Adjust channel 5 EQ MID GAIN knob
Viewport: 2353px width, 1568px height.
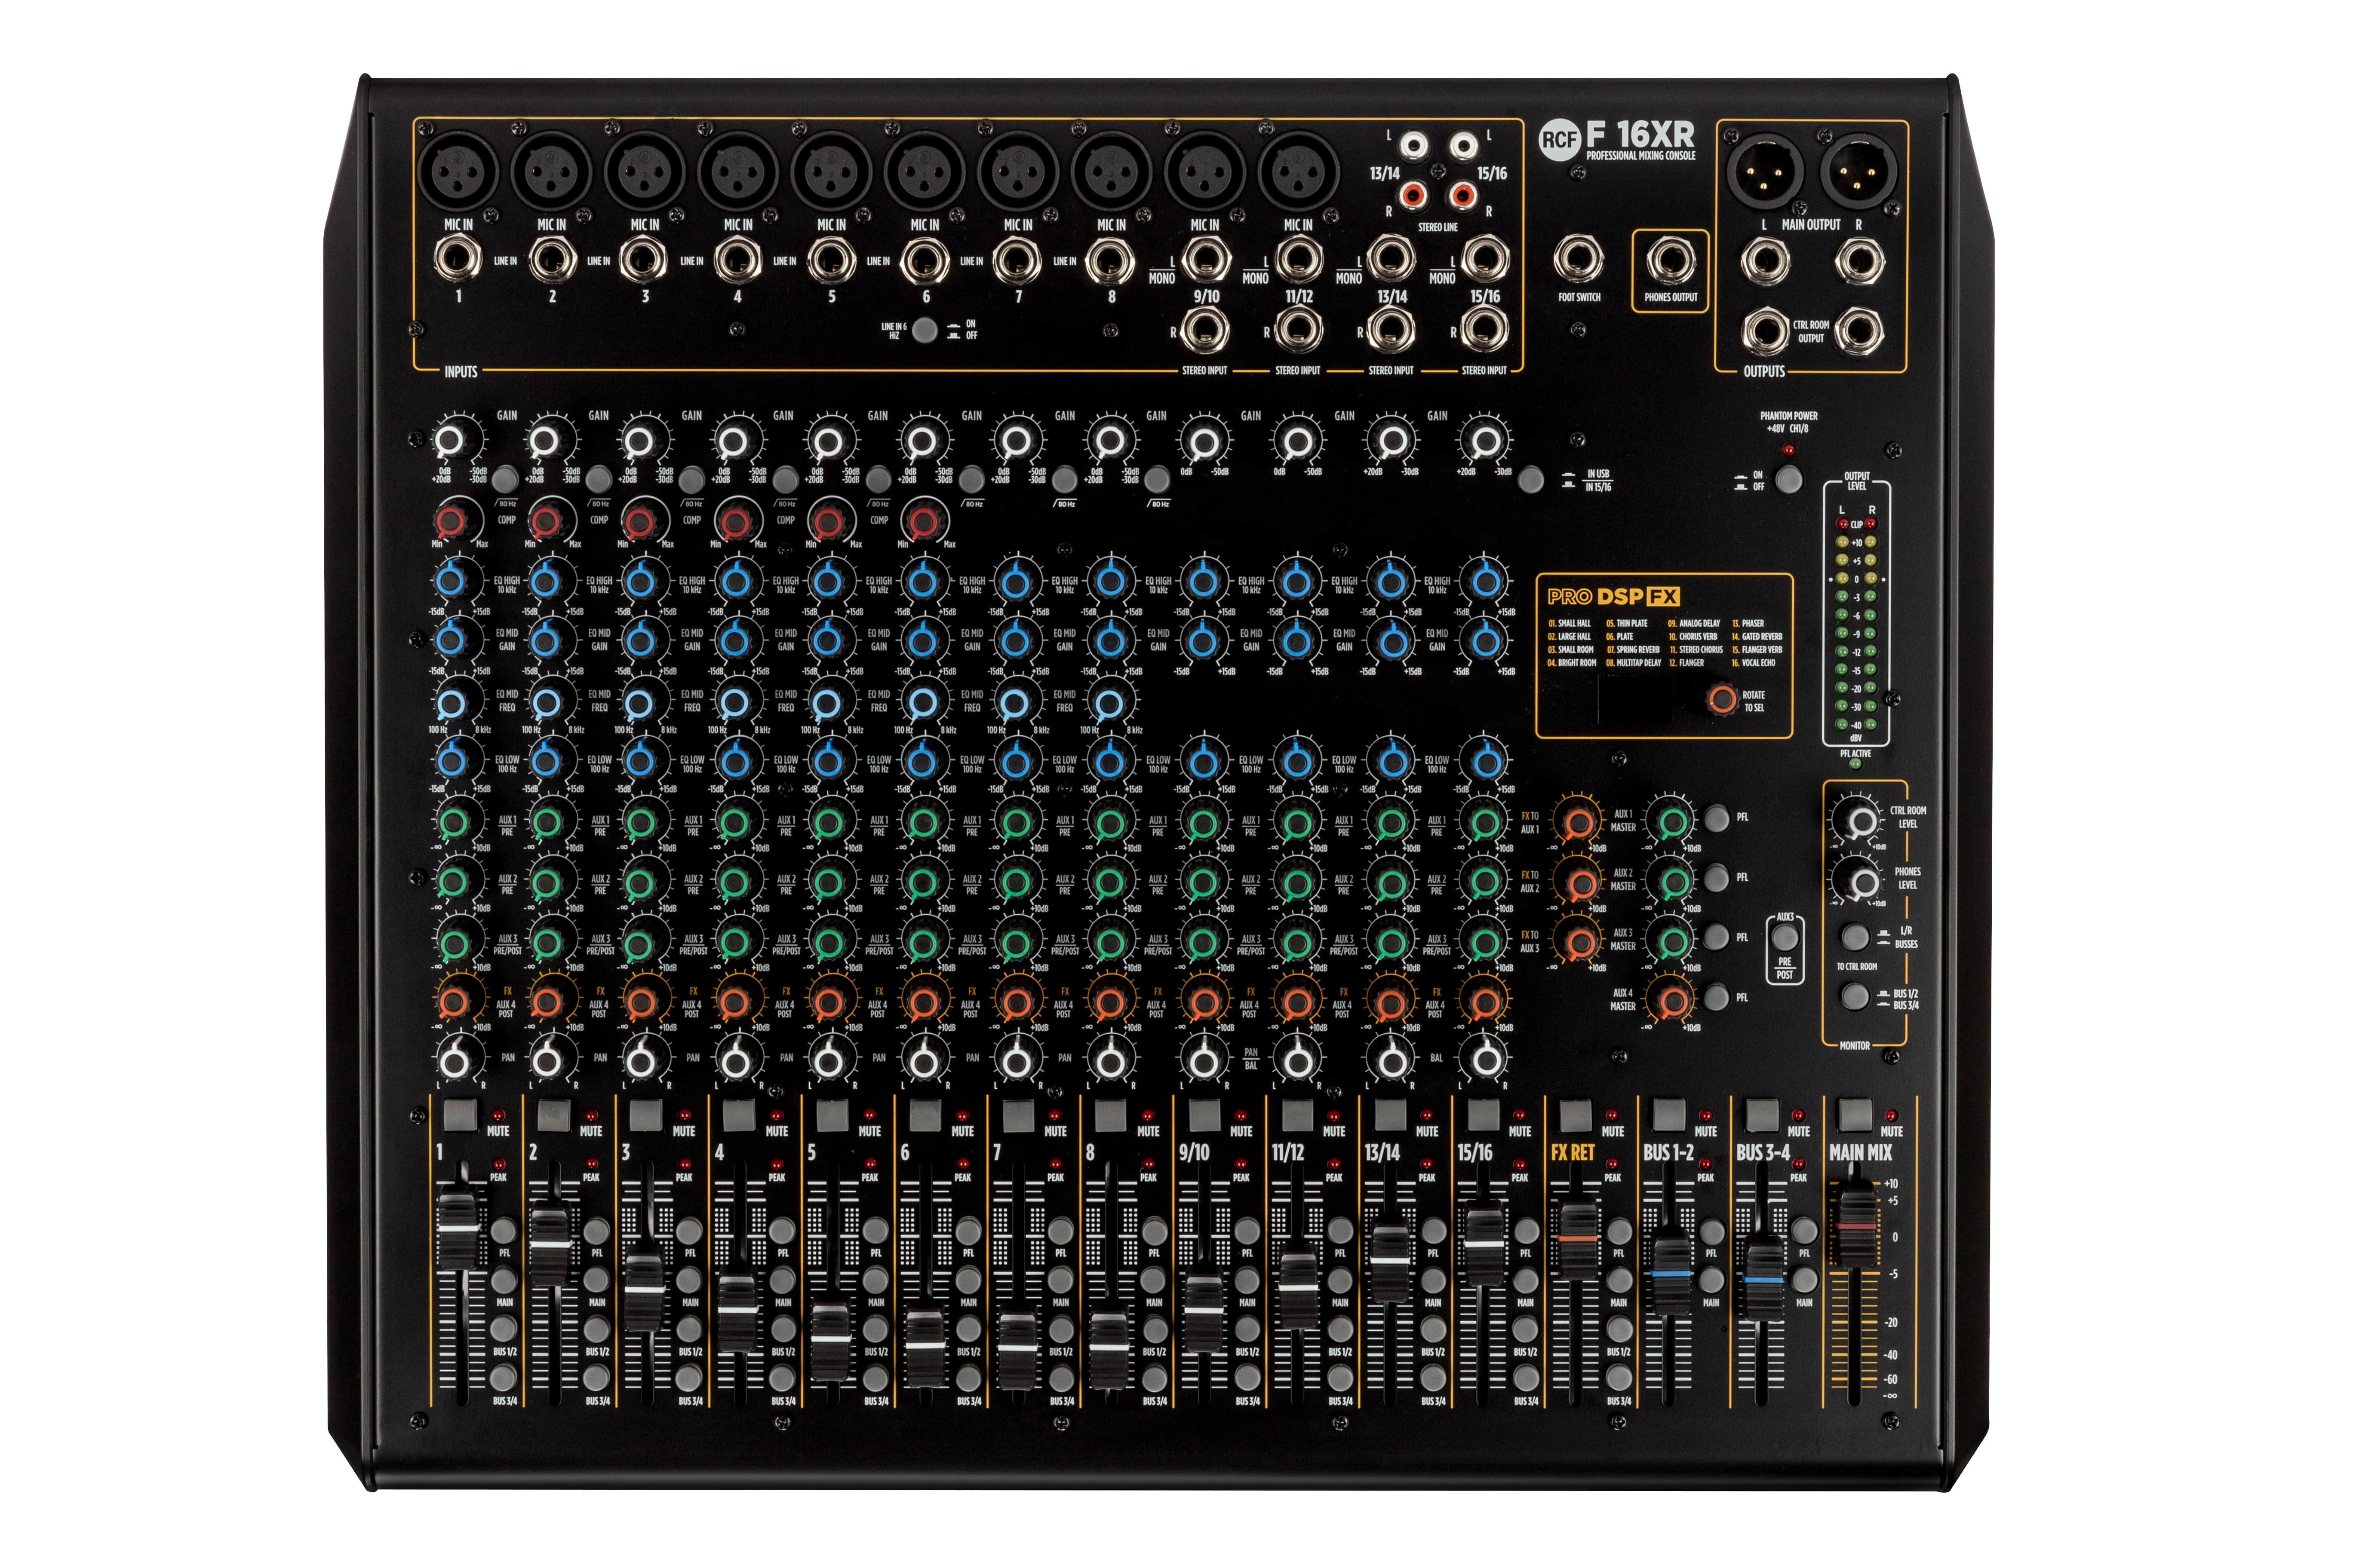[827, 640]
